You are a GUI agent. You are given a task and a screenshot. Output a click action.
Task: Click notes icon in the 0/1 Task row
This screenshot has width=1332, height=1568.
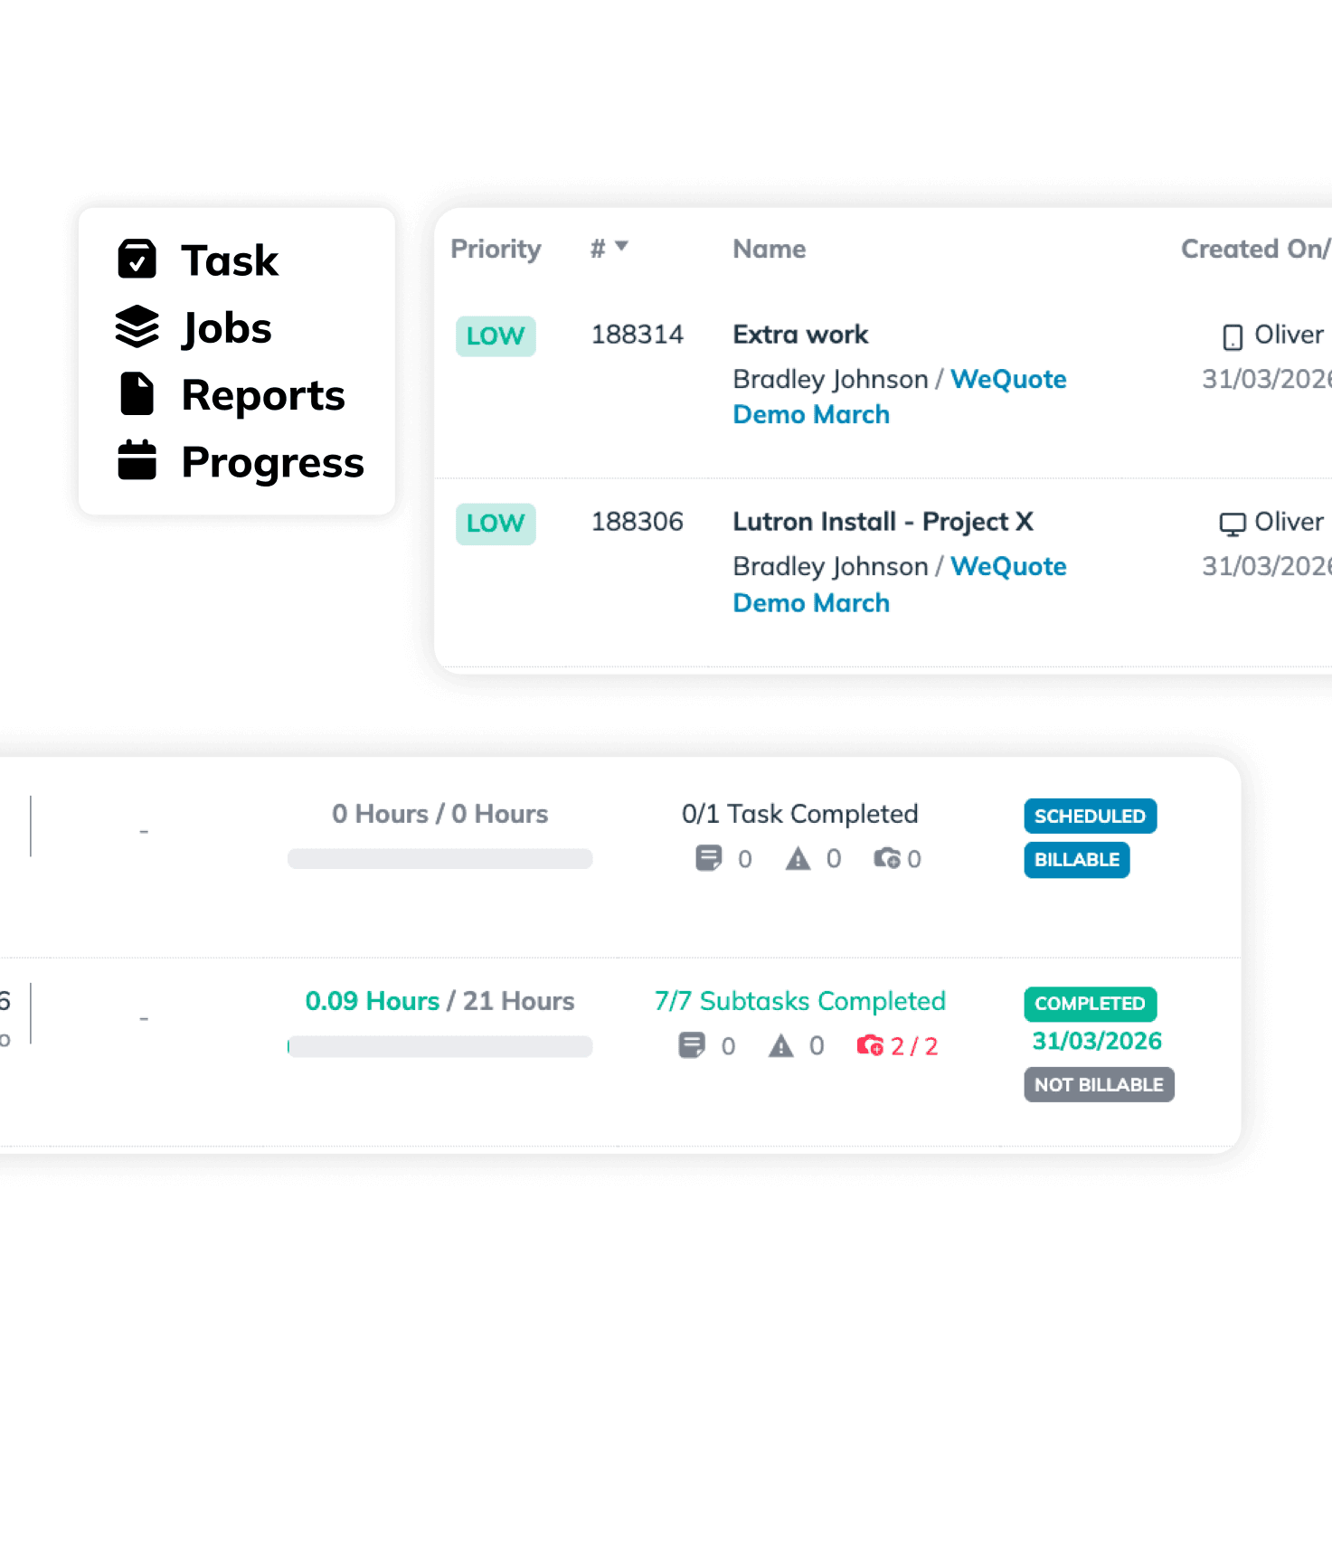coord(709,858)
